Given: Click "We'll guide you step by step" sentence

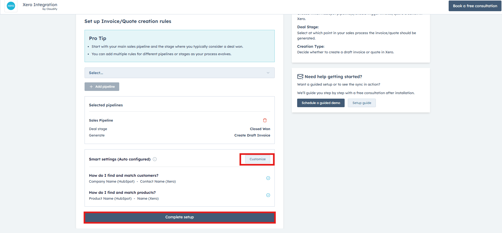Looking at the screenshot, I should coord(356,93).
